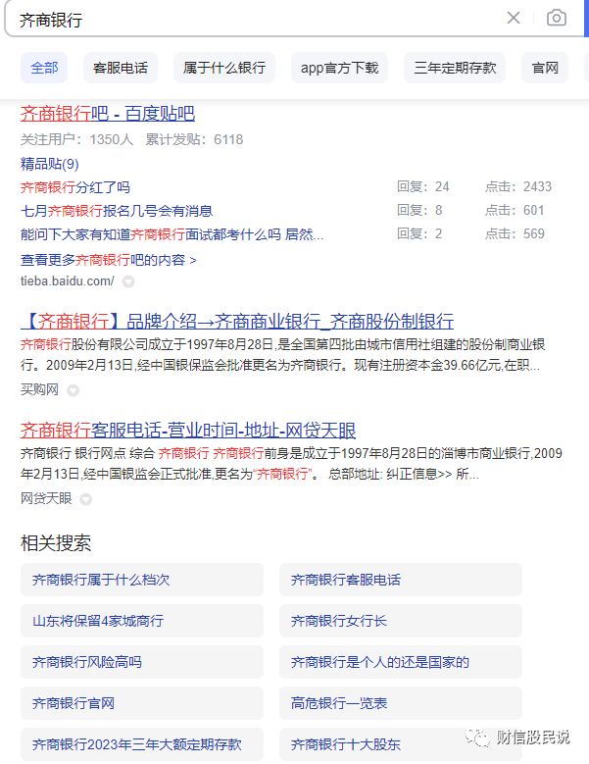The height and width of the screenshot is (764, 589).
Task: Click the 关注用户：1350人 text
Action: (76, 139)
